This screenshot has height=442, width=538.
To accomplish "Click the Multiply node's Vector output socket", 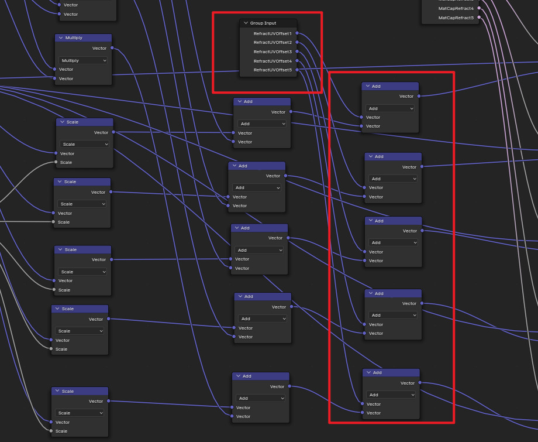I will click(112, 48).
